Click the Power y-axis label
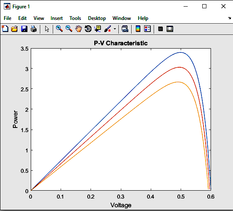This screenshot has height=211, width=233. 15,119
